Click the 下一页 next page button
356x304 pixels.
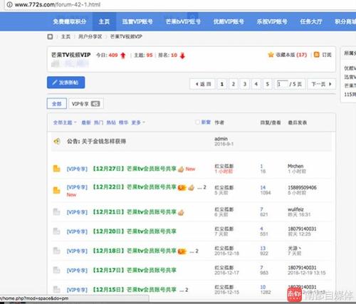click(322, 84)
